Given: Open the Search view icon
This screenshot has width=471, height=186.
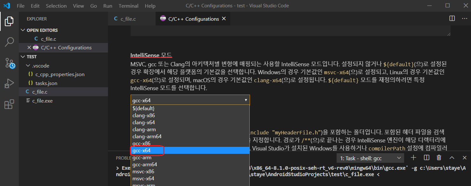Looking at the screenshot, I should click(9, 42).
